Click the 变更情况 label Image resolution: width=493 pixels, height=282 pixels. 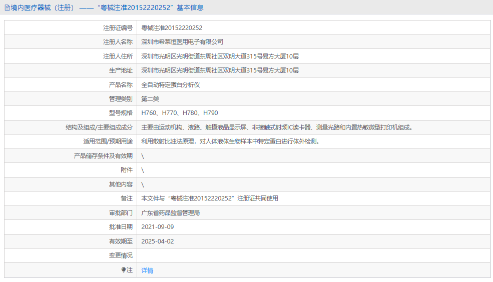tap(121, 255)
